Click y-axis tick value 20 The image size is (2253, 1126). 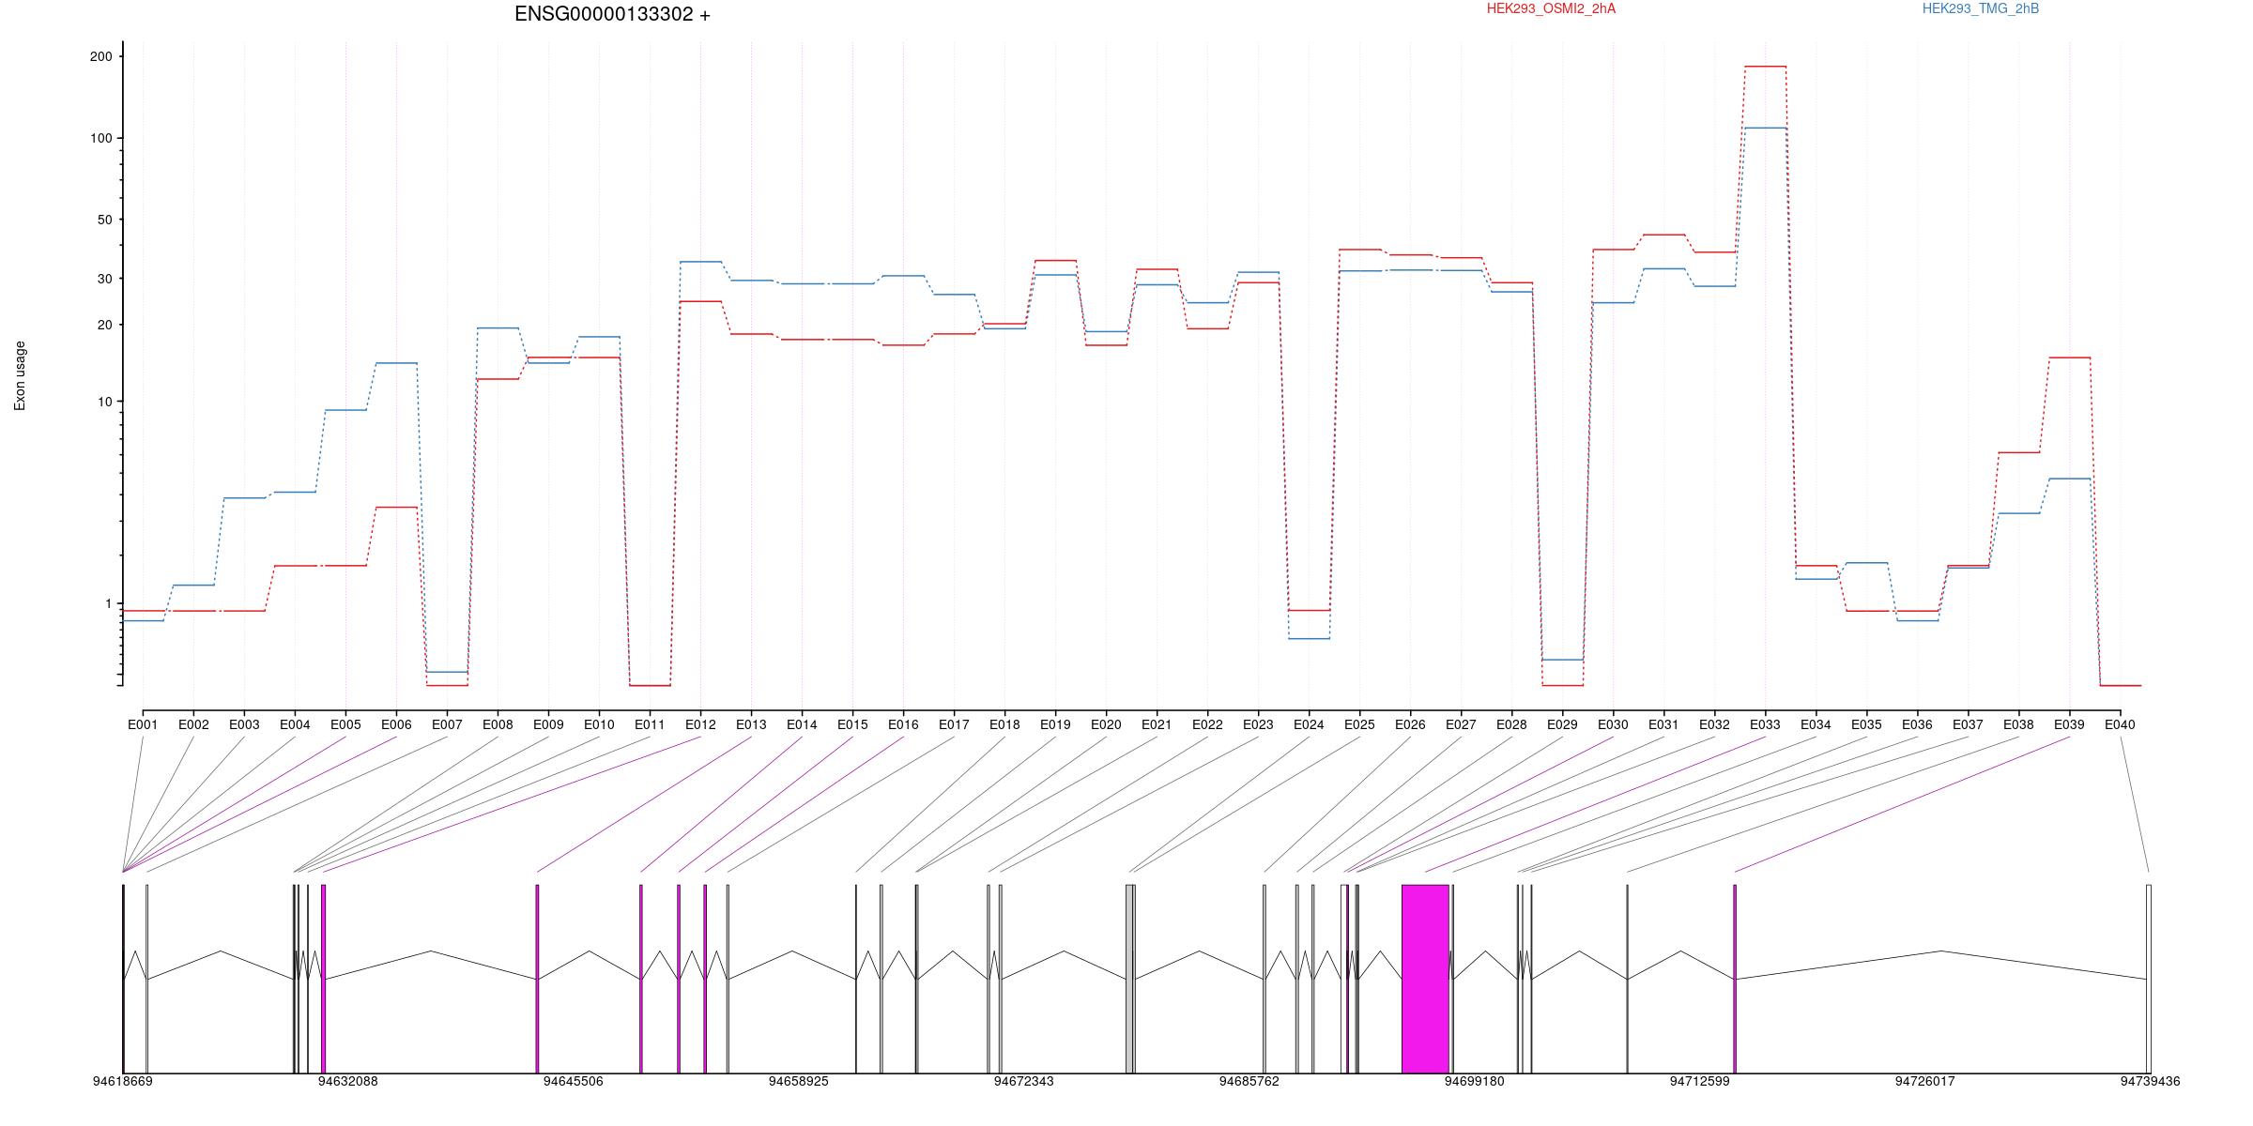(104, 325)
